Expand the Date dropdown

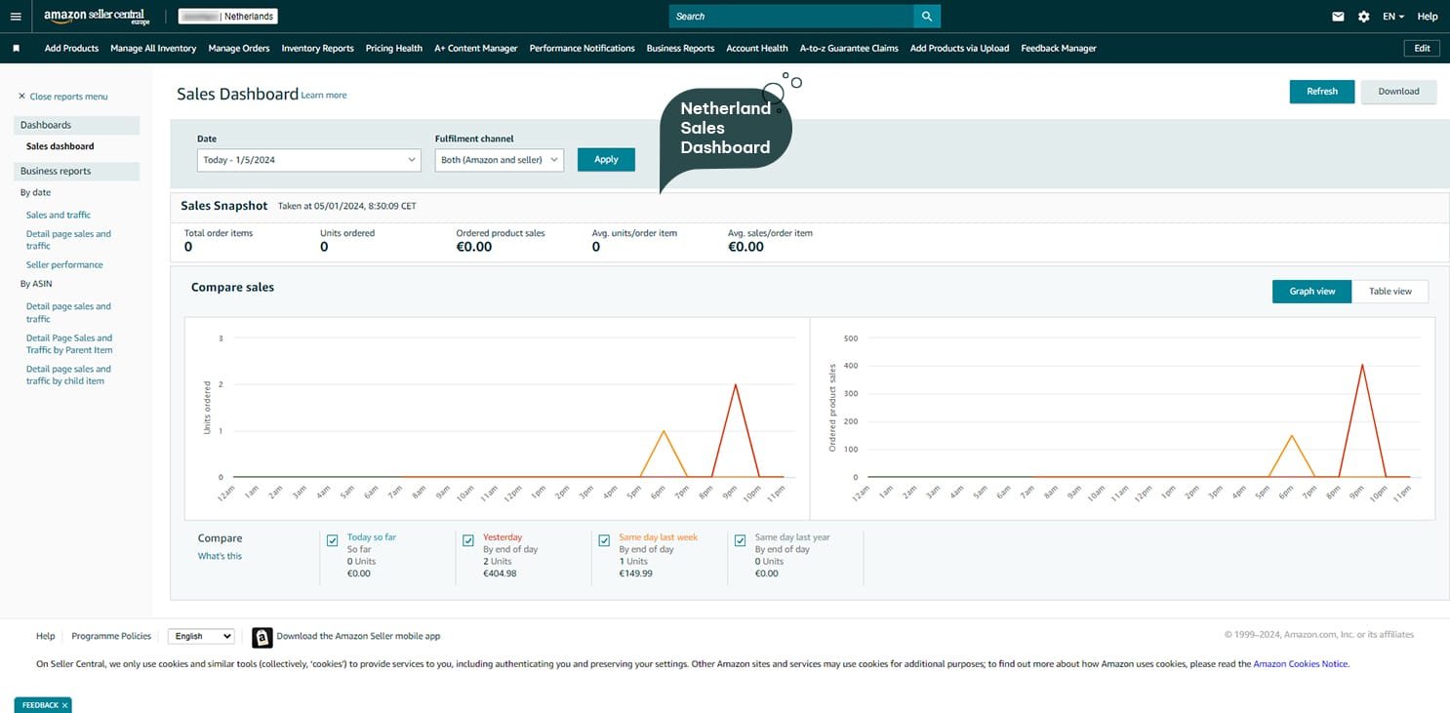pos(308,160)
